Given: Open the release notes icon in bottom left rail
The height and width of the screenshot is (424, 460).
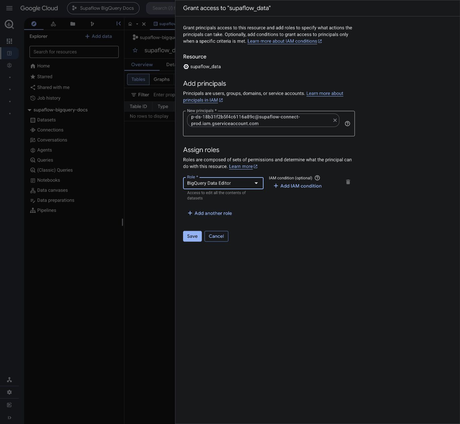Looking at the screenshot, I should (9, 405).
